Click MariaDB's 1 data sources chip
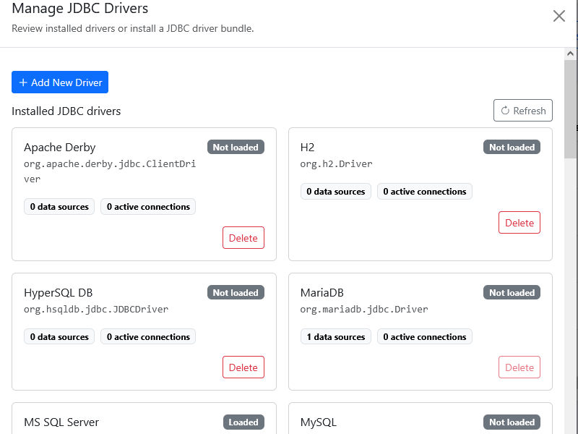 pos(336,336)
